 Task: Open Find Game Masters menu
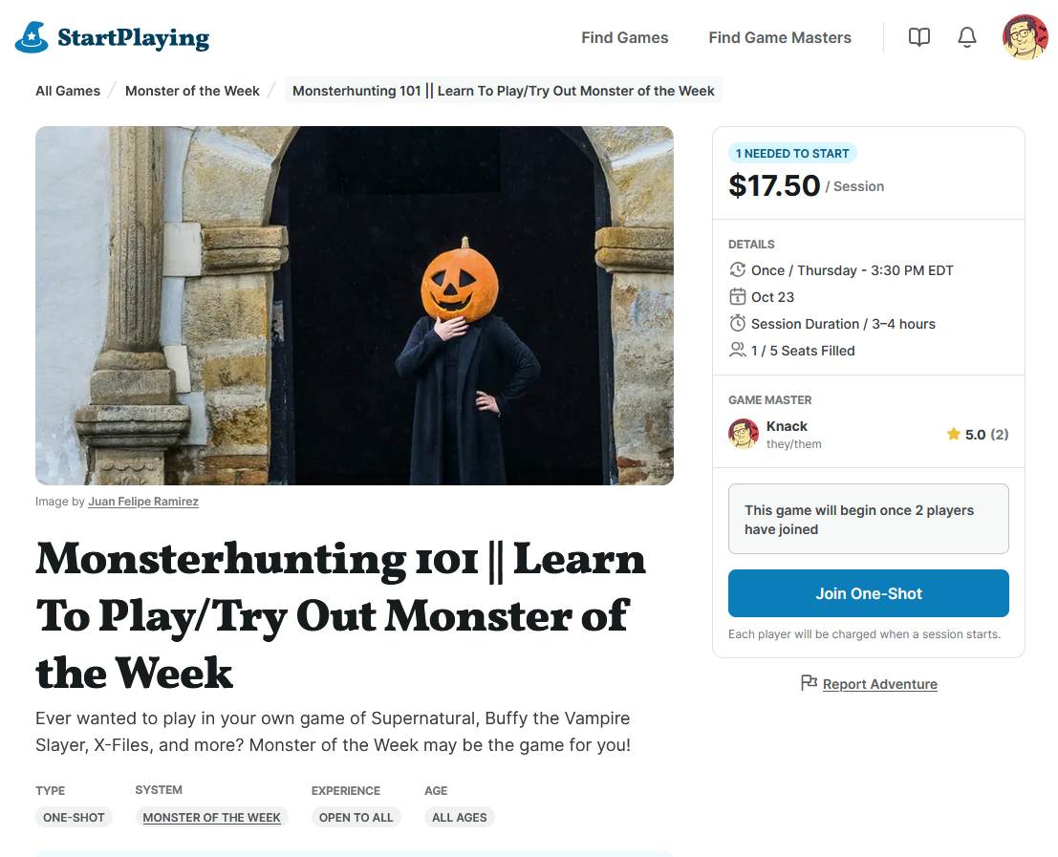[x=780, y=38]
